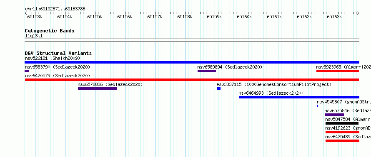Viewport: 371px width, 157px height.
Task: Select the red nsv5923965 variant bar
Action: [x=338, y=71]
